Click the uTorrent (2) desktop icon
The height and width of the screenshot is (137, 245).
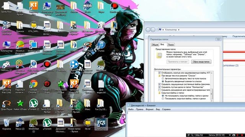[34, 104]
